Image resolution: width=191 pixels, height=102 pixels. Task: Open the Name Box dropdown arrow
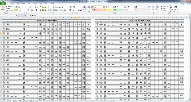tap(17, 15)
